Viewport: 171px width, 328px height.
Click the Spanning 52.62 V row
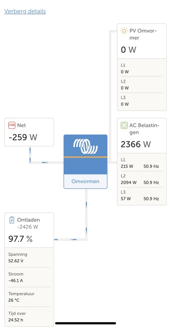click(29, 257)
